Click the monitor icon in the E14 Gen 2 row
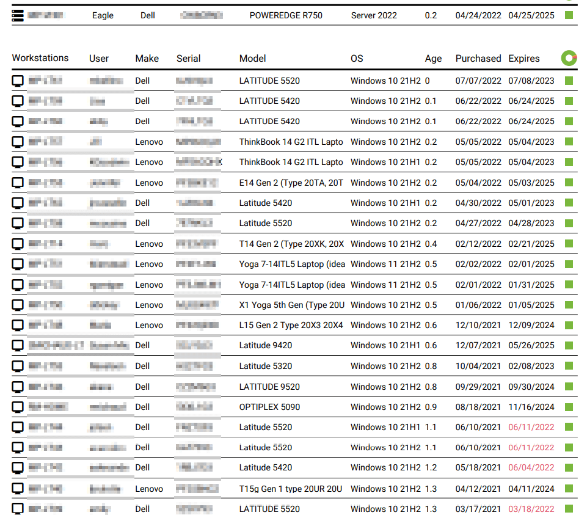Image resolution: width=587 pixels, height=515 pixels. [18, 183]
